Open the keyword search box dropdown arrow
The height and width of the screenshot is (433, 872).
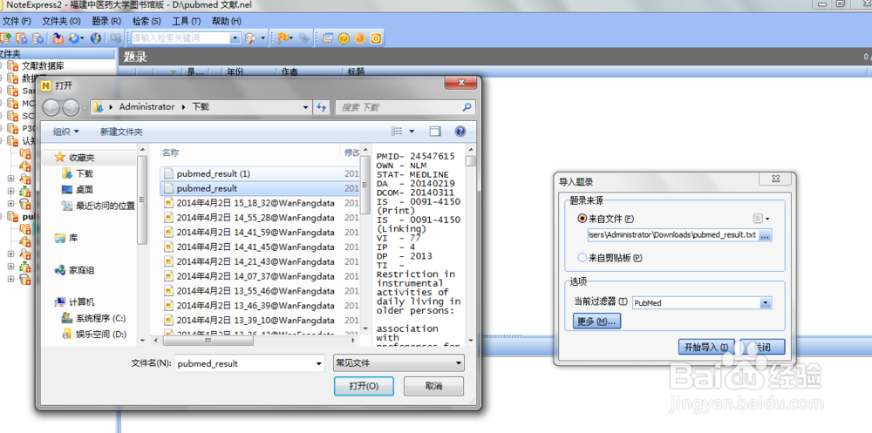[x=235, y=38]
